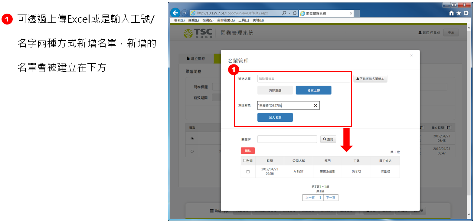Click the 下載派送名單範本 download button

(370, 79)
